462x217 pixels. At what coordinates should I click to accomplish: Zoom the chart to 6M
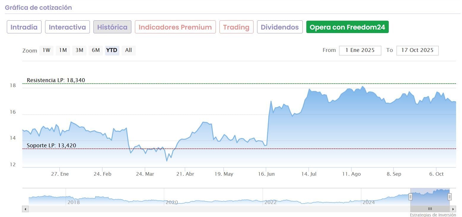(95, 50)
